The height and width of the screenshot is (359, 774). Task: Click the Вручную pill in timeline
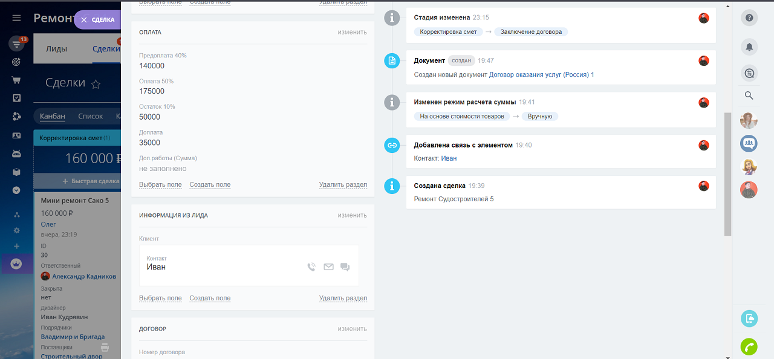[540, 116]
